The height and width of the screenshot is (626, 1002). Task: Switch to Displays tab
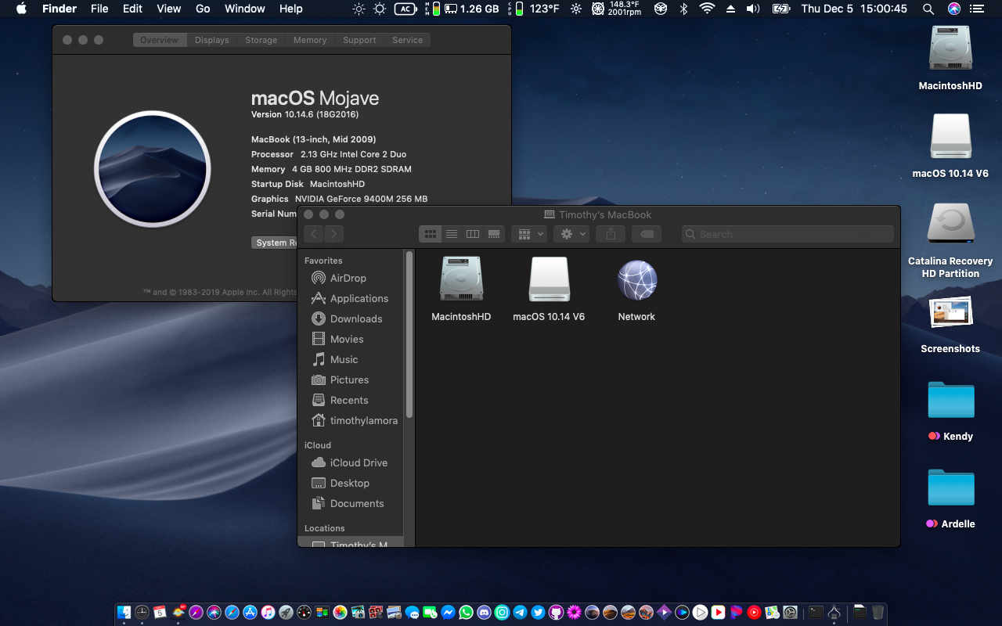coord(212,40)
